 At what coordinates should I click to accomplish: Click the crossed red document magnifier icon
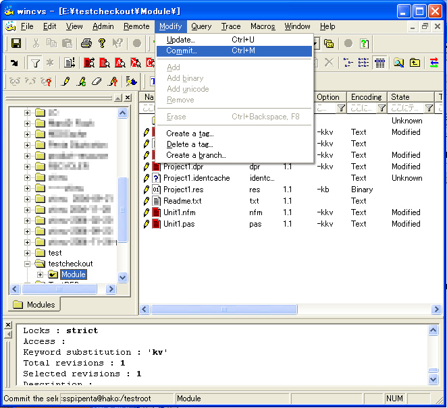coord(136,63)
